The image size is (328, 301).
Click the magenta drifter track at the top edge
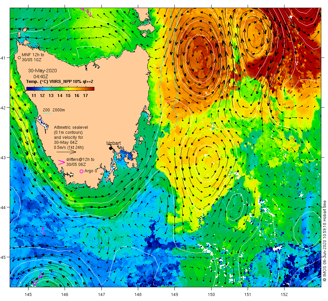[86, 12]
